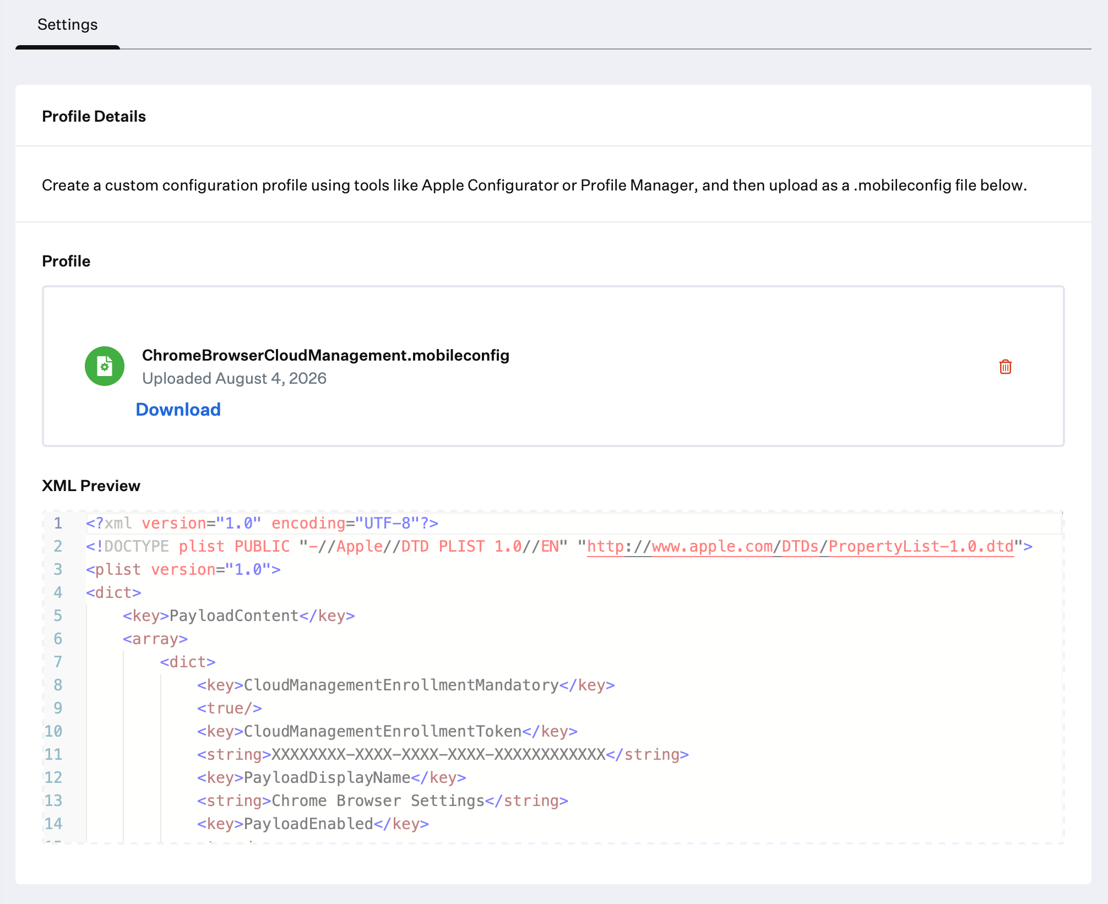Click the plist version="1.0" line
Image resolution: width=1108 pixels, height=904 pixels.
(x=183, y=570)
